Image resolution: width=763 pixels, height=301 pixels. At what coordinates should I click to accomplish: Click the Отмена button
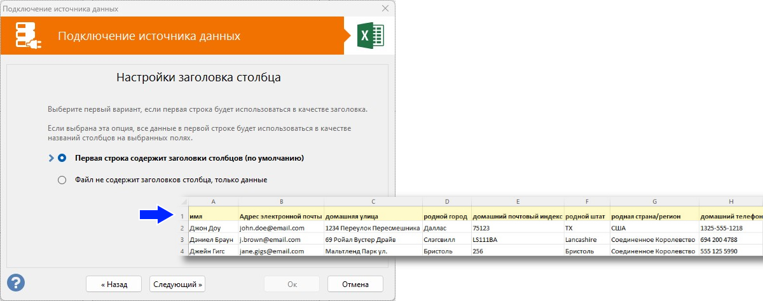(355, 284)
